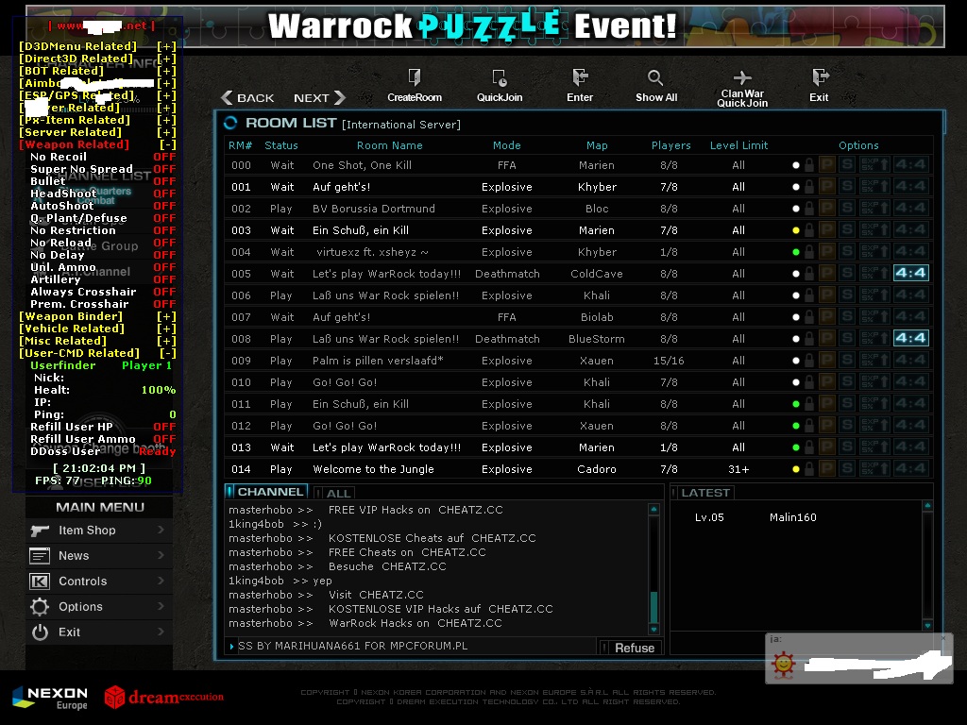Click the LATEST panel scrollbar up arrow

point(927,506)
